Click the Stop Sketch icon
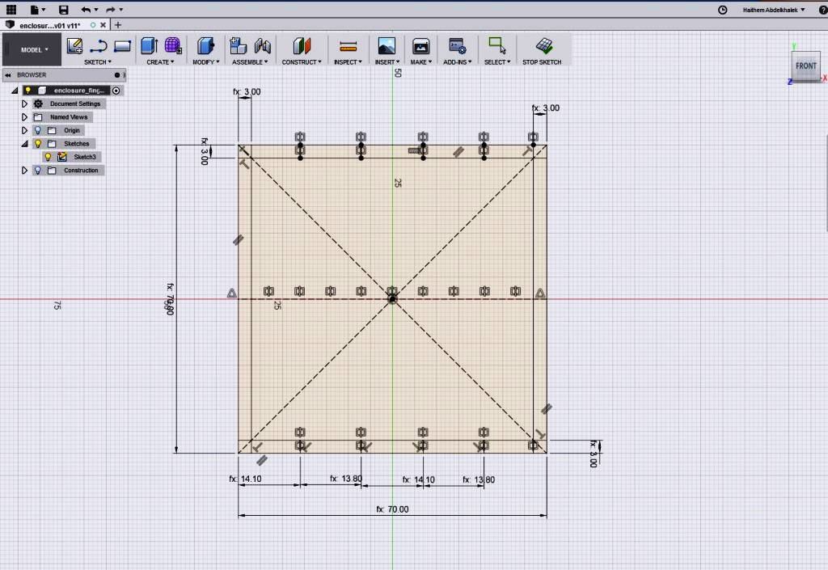 [x=544, y=46]
